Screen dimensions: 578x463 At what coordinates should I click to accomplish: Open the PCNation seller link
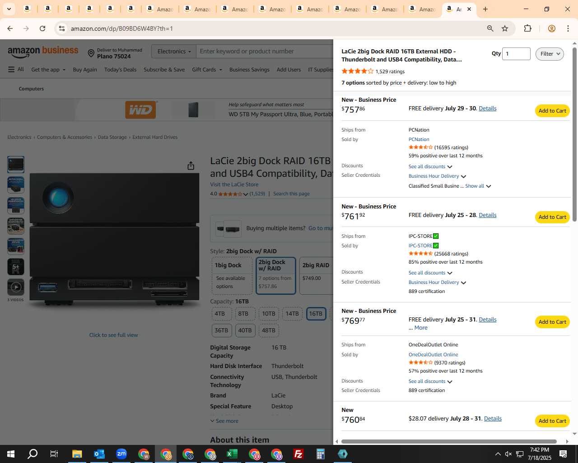pos(419,139)
